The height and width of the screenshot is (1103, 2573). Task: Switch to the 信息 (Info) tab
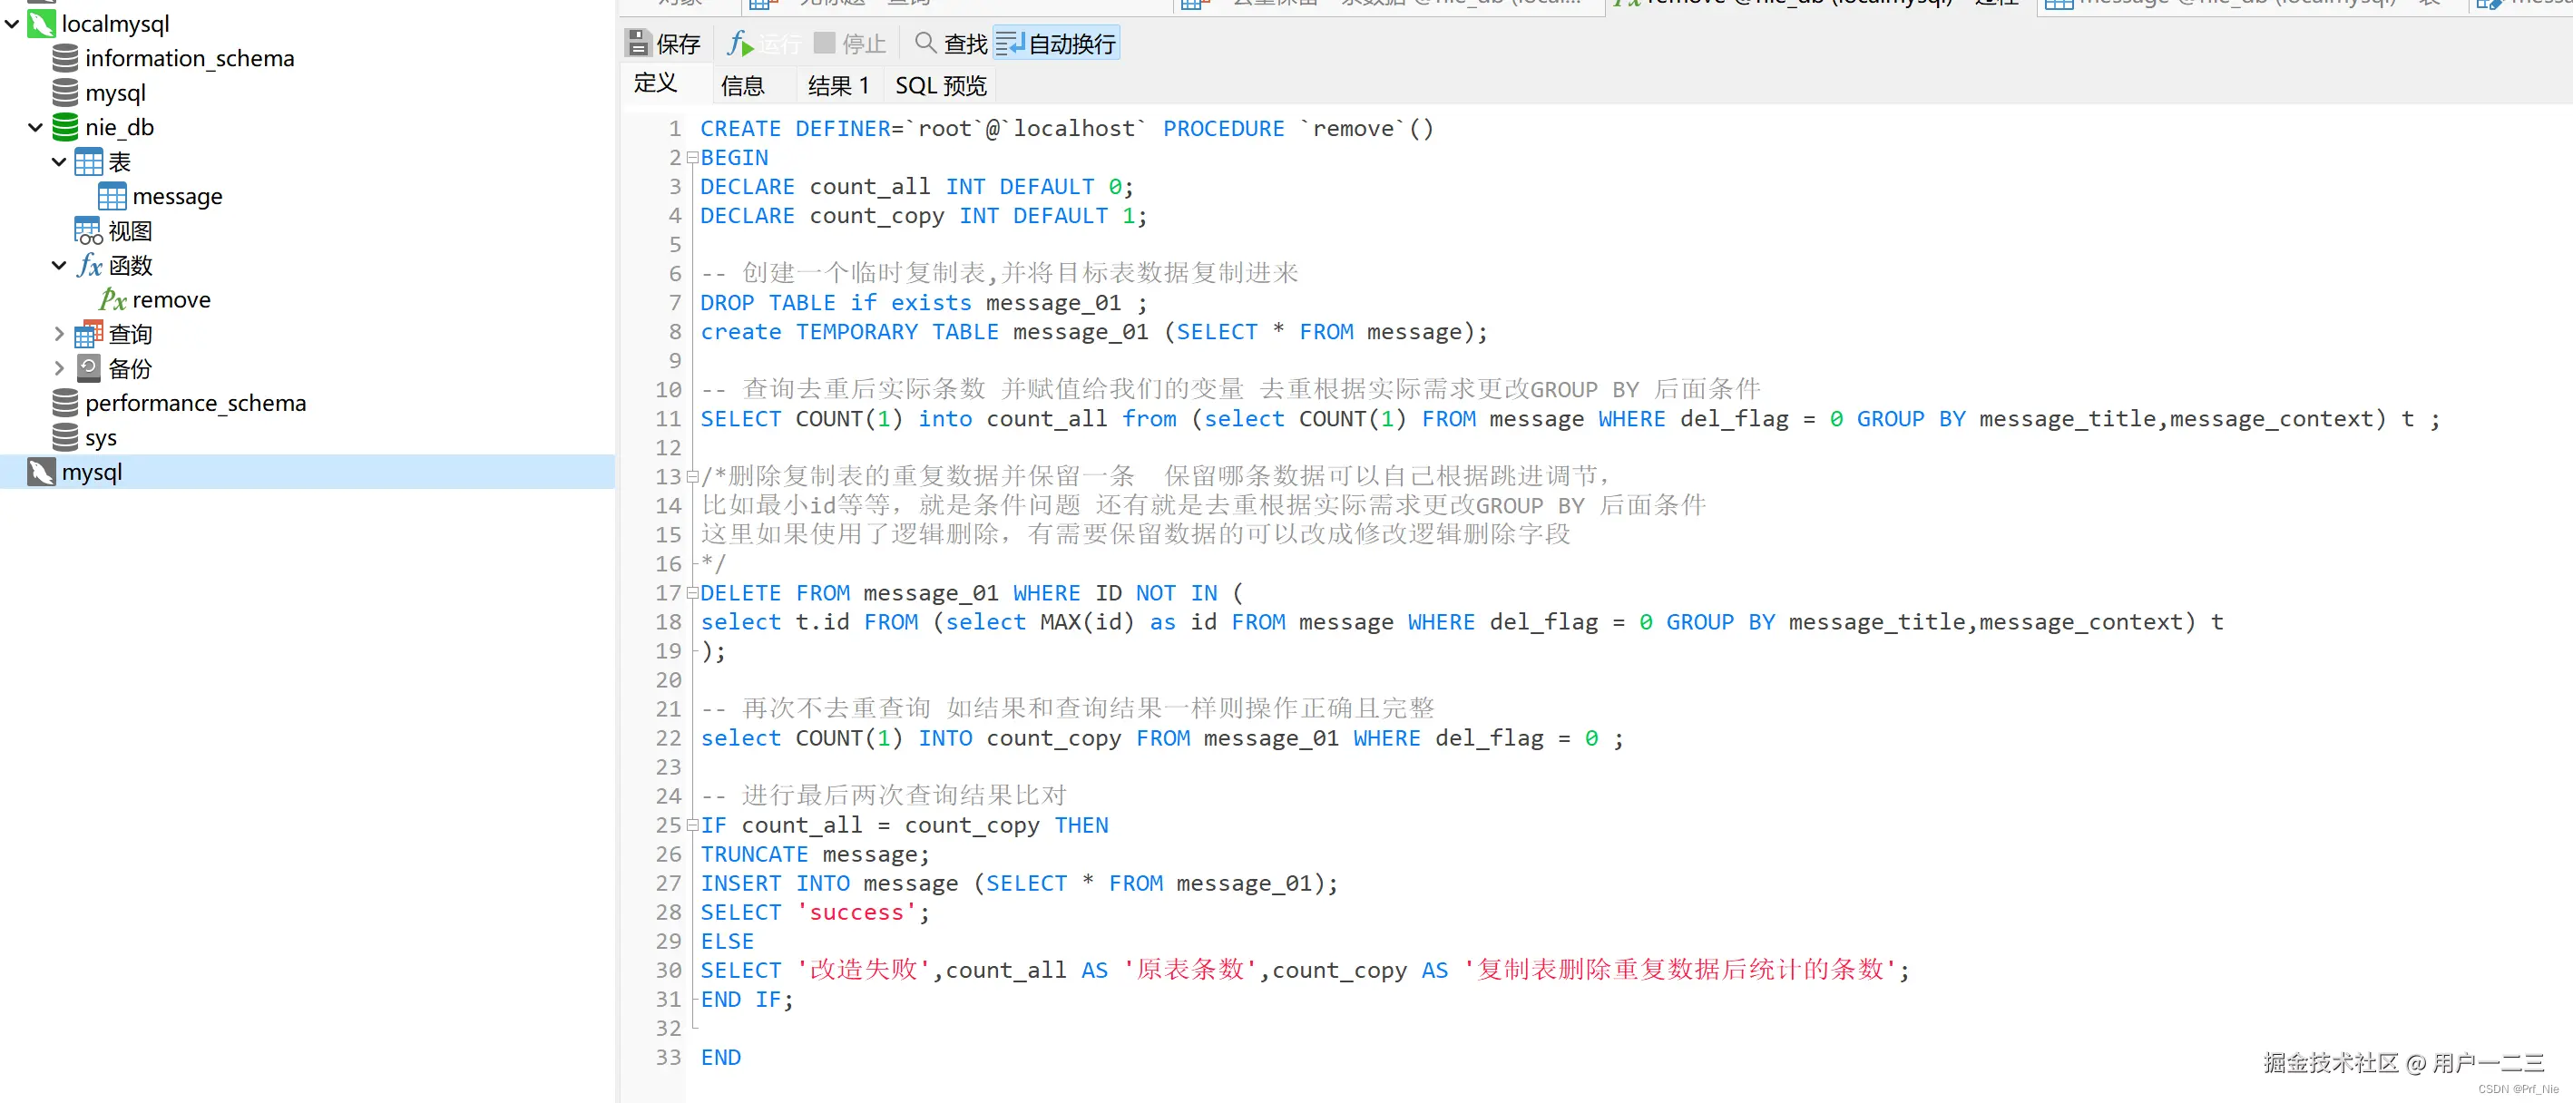(741, 86)
